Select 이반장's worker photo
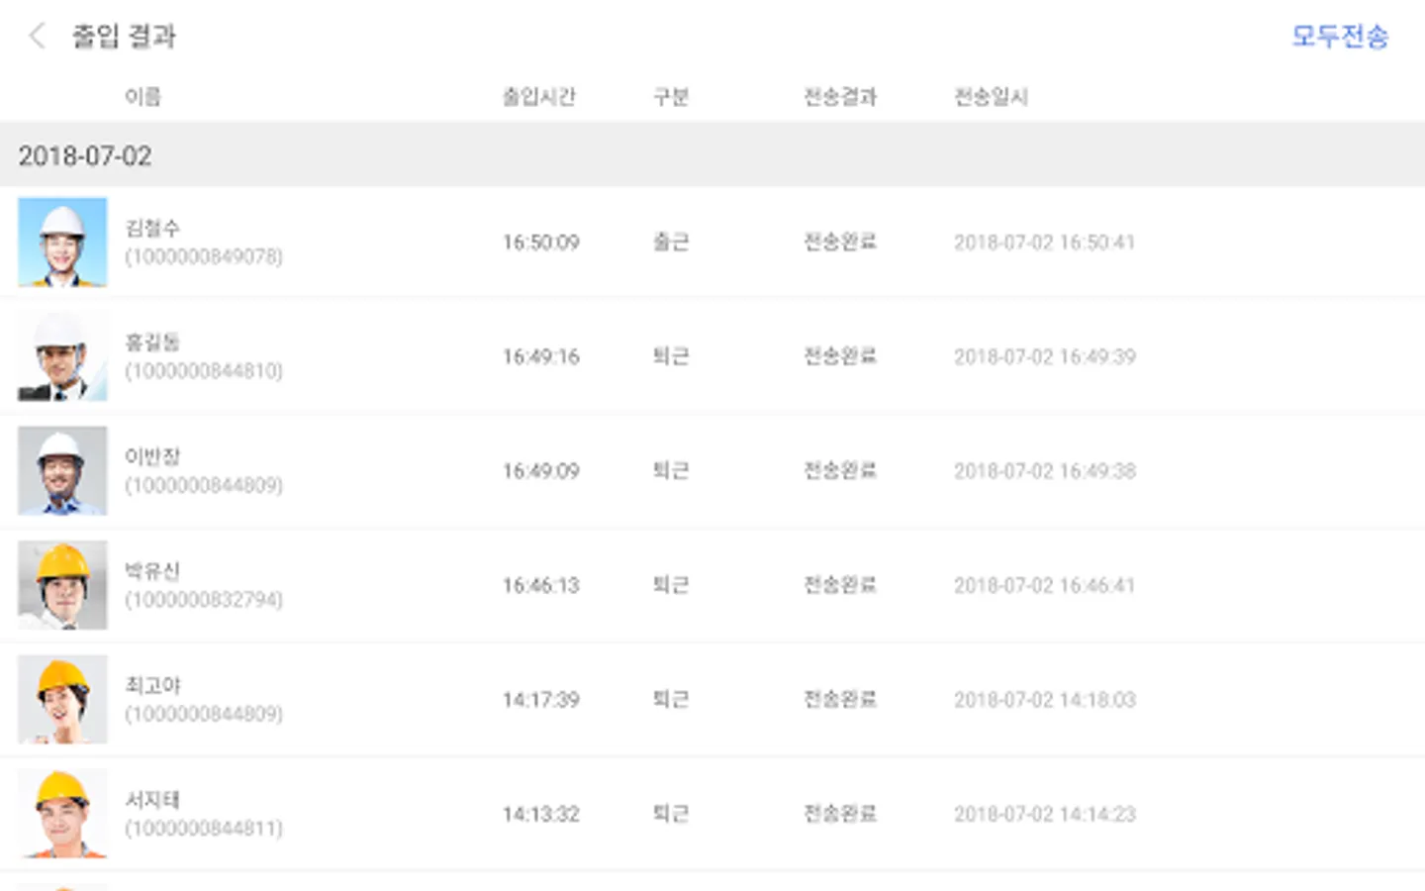1425x891 pixels. 62,471
